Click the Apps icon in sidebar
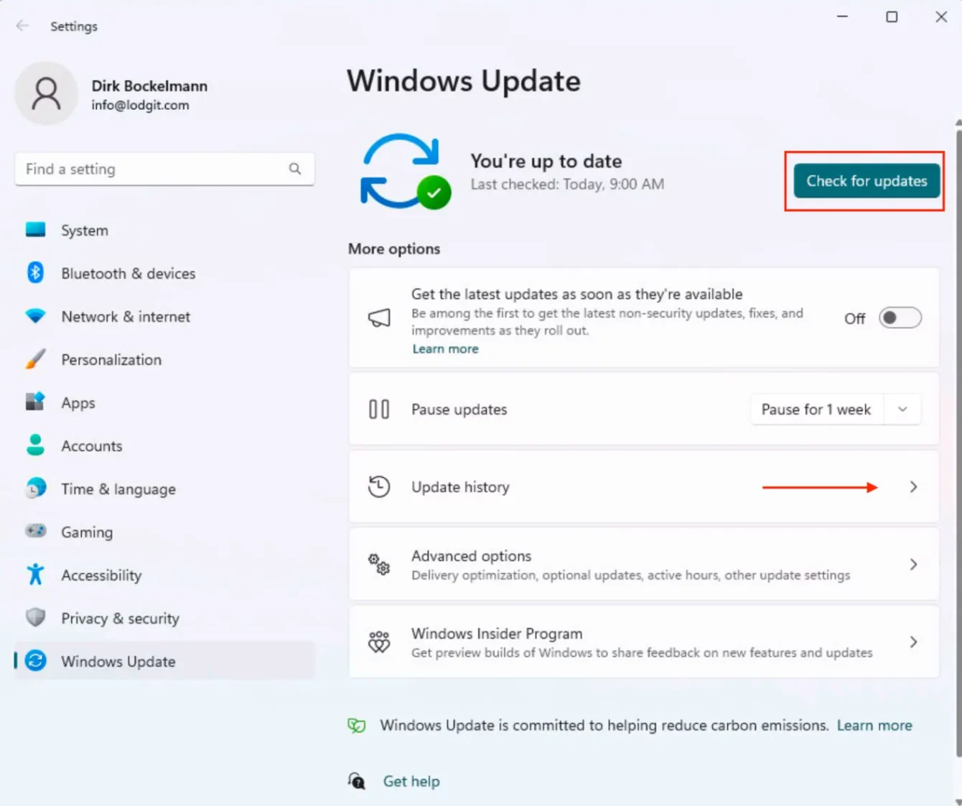The image size is (962, 806). pos(35,402)
